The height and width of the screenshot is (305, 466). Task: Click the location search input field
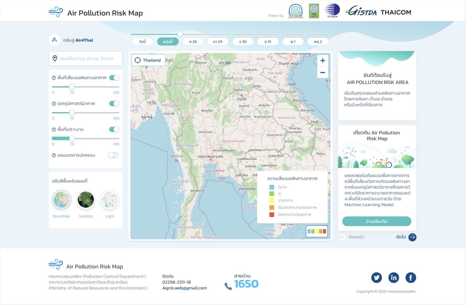click(x=86, y=59)
